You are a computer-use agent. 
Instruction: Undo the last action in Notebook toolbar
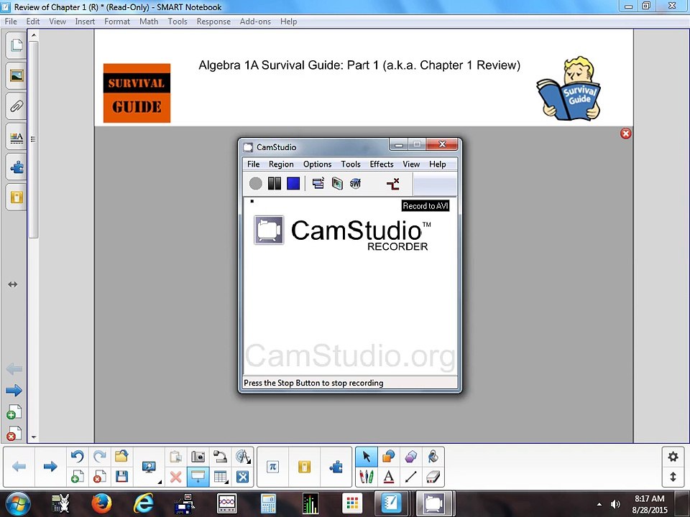pos(78,457)
